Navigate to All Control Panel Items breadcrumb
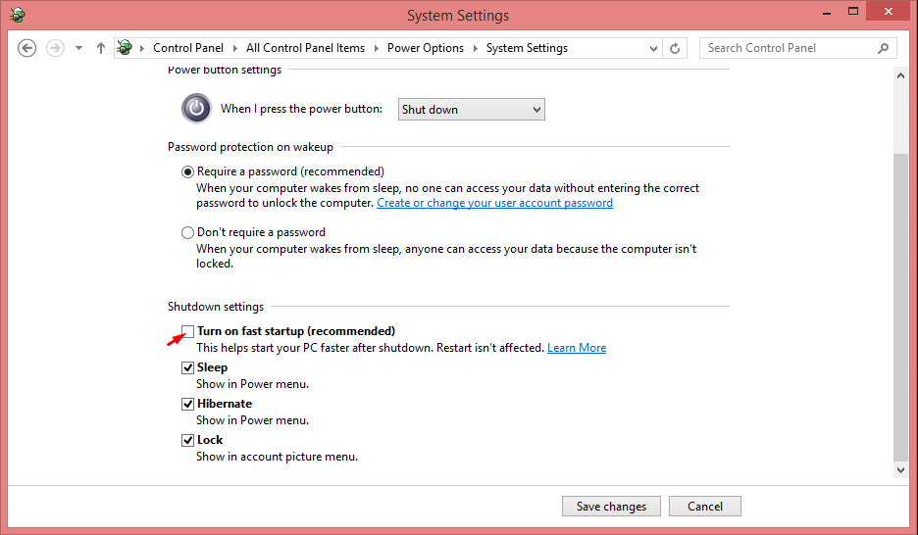Screen dimensions: 918x535 tap(305, 48)
